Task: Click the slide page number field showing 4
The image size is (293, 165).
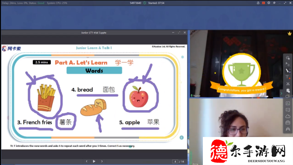Action: pos(175,161)
